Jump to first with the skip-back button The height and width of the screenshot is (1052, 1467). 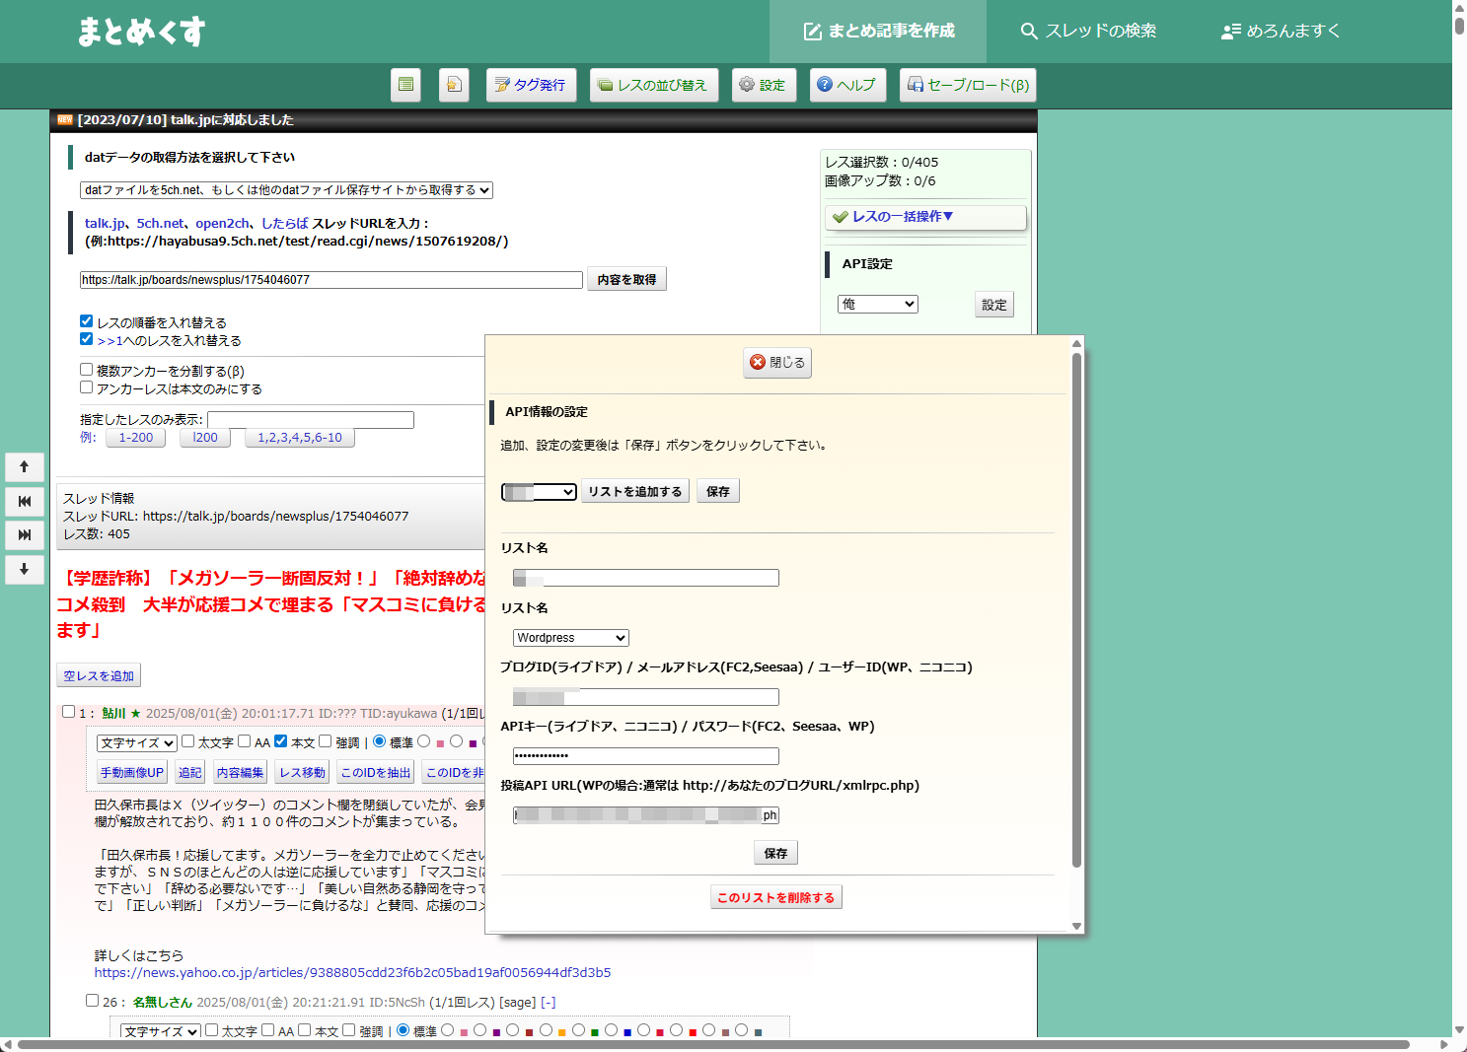[x=25, y=502]
